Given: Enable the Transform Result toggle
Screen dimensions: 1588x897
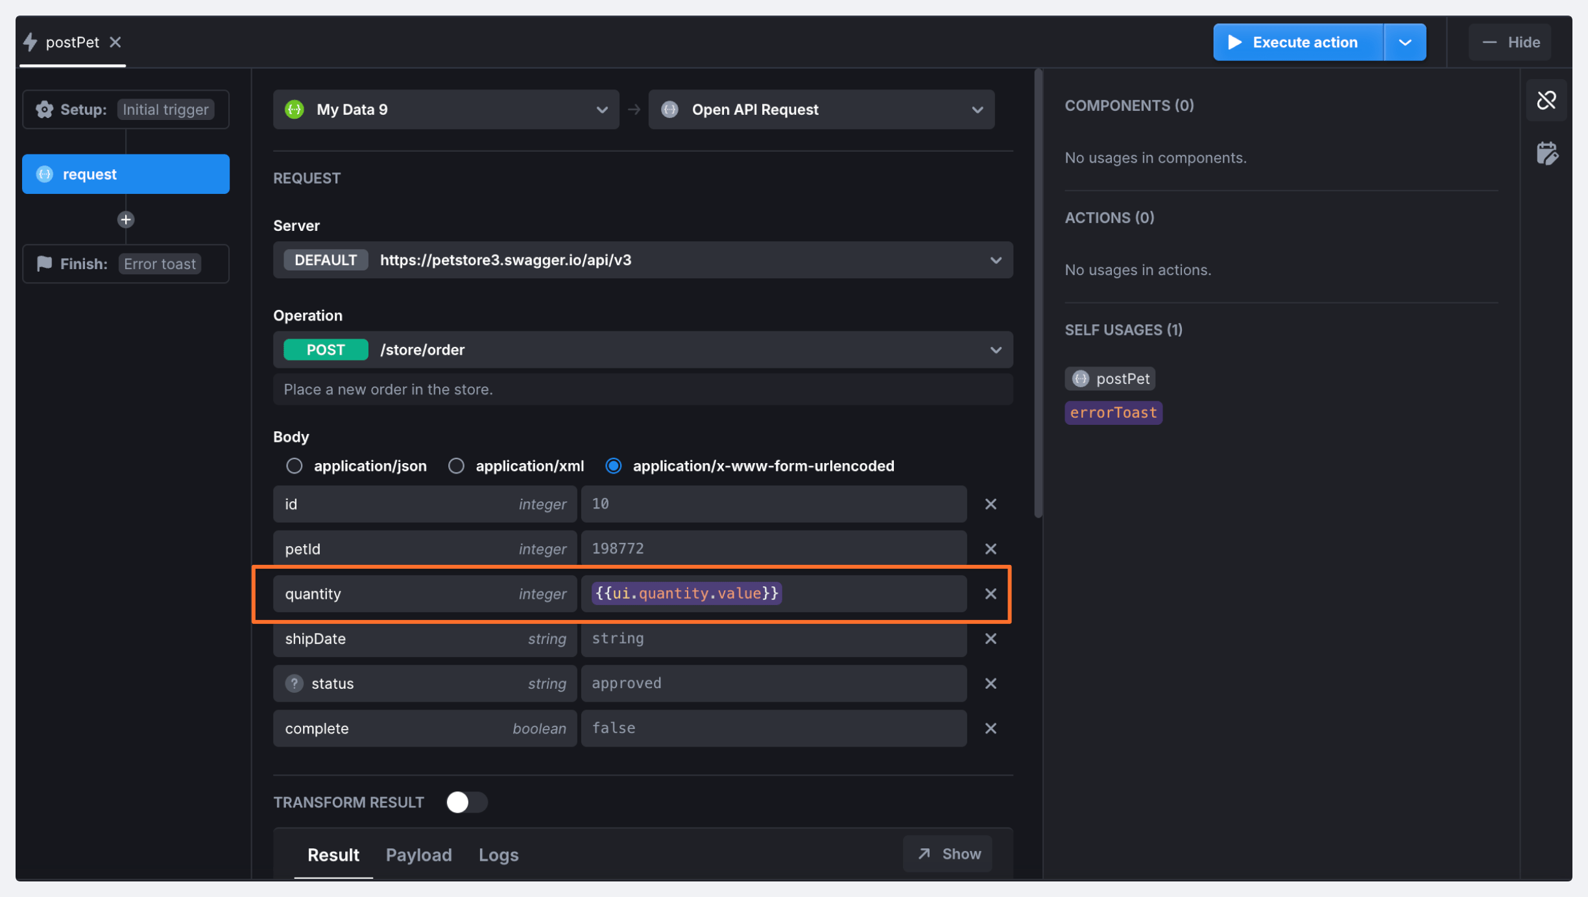Looking at the screenshot, I should (x=466, y=802).
